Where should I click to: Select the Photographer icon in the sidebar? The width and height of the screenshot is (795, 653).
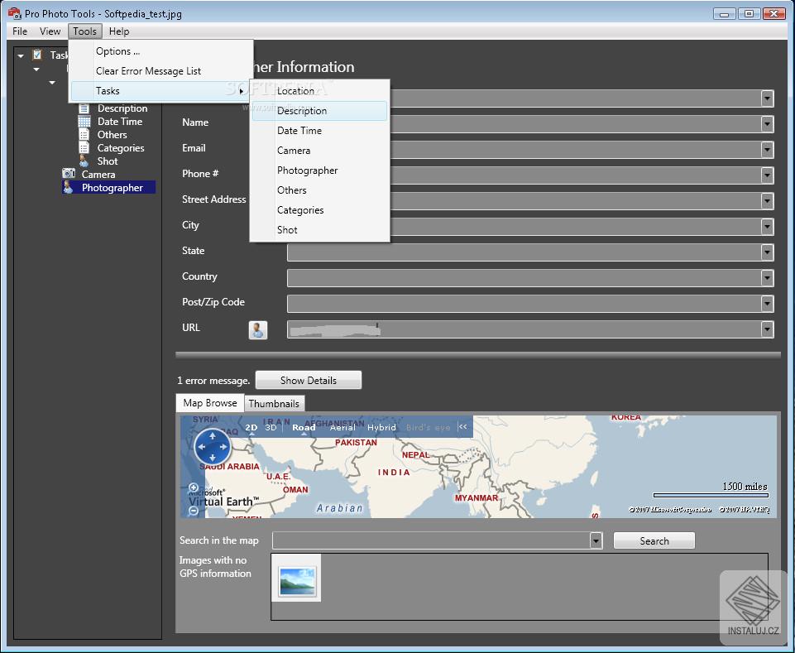point(69,187)
